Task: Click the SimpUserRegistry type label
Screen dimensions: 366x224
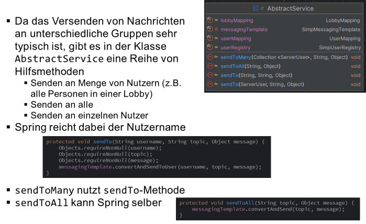Action: click(x=339, y=48)
